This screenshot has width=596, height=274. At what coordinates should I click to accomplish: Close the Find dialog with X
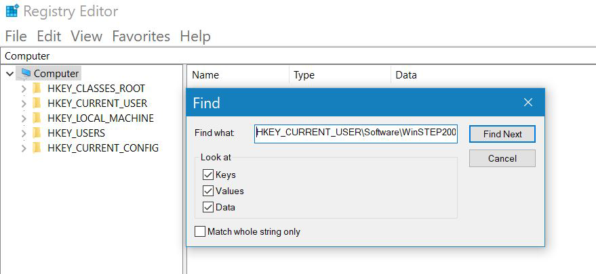(x=528, y=103)
